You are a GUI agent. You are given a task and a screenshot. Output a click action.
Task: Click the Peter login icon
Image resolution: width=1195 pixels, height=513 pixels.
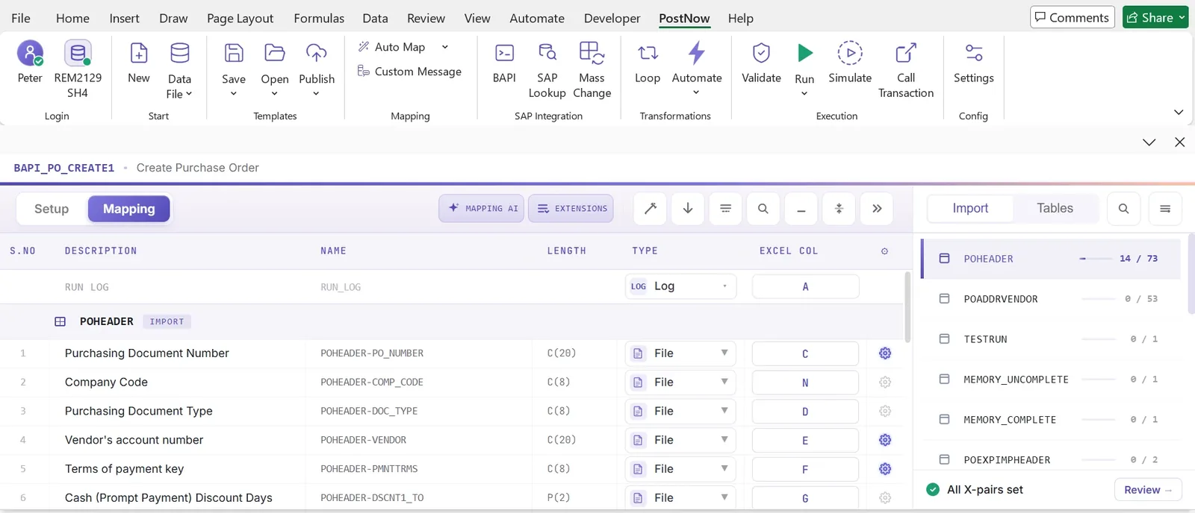pyautogui.click(x=30, y=53)
